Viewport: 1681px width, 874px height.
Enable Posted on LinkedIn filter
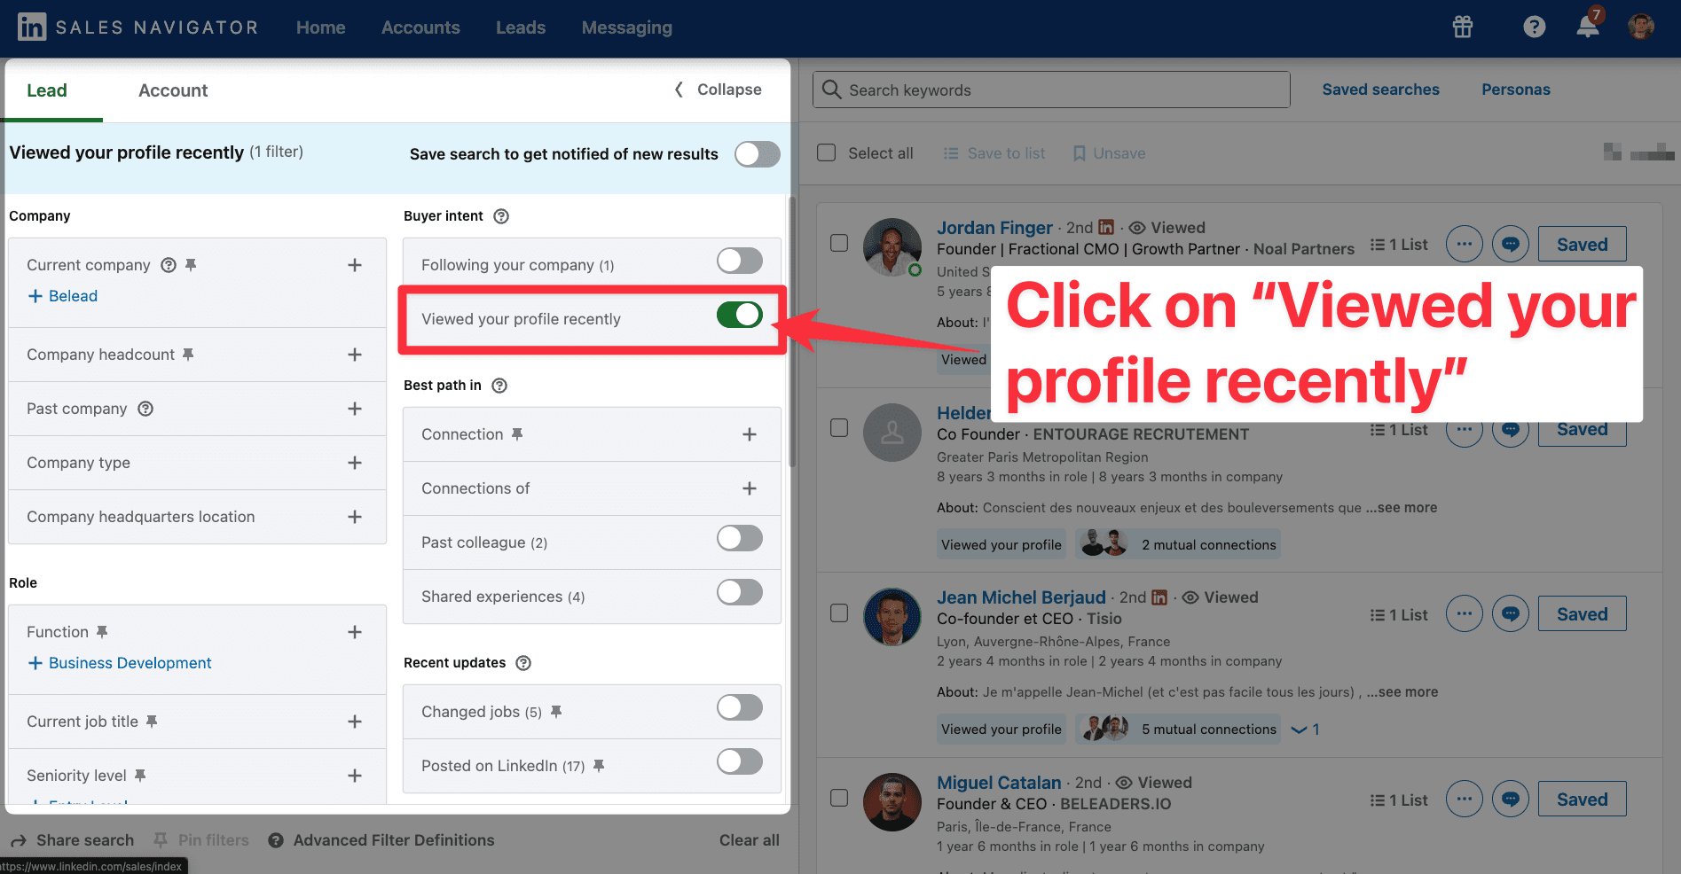[740, 761]
